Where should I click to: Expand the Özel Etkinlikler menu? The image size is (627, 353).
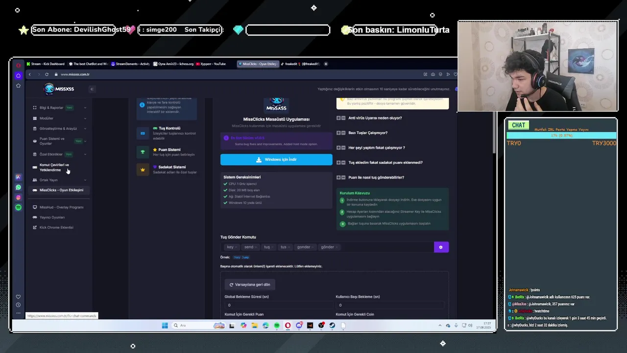(59, 154)
